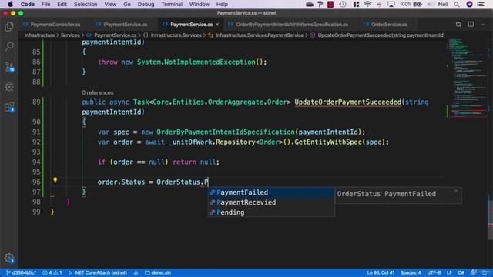Open the editor More Actions ellipsis
493x277 pixels.
tap(483, 24)
